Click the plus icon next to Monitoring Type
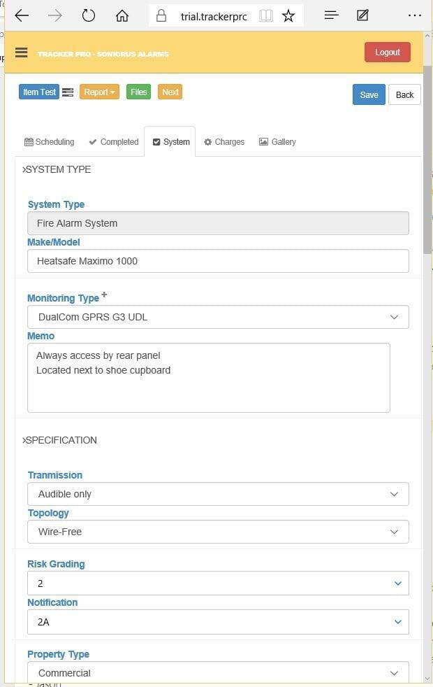 click(104, 295)
